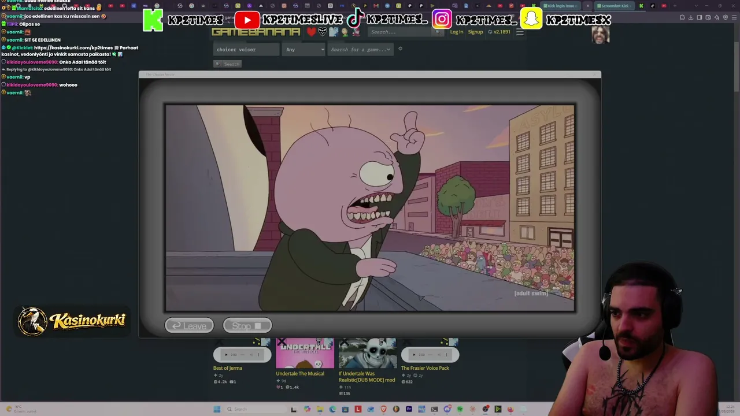The image size is (740, 416).
Task: Open File Explorer from the taskbar
Action: 320,409
